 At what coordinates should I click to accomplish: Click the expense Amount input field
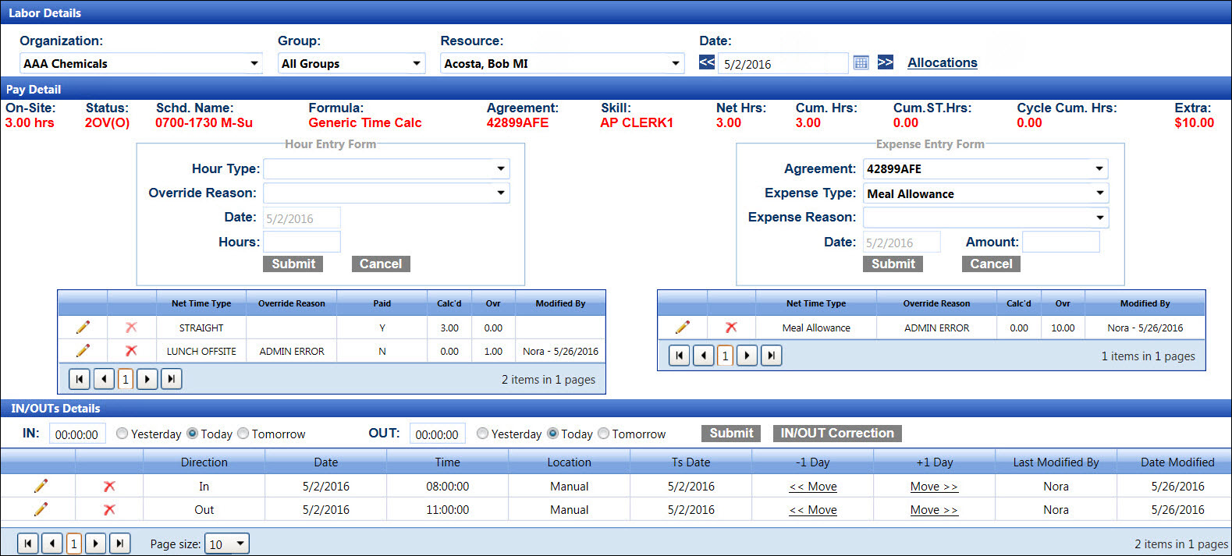point(1060,243)
